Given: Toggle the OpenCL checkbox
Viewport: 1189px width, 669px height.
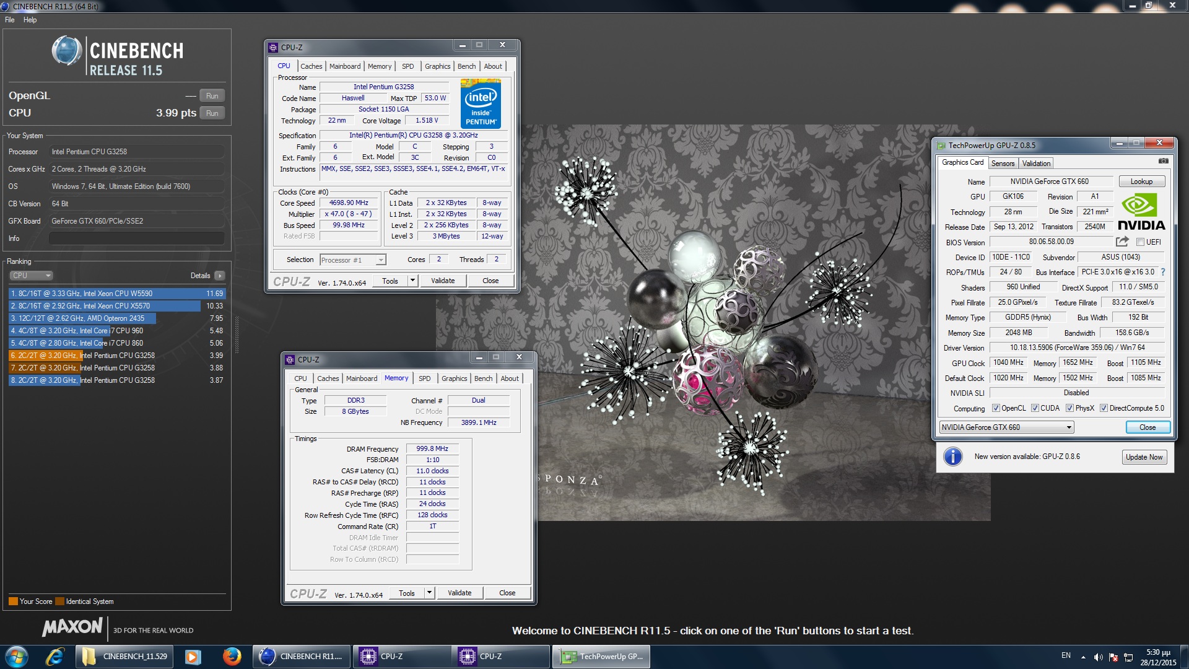Looking at the screenshot, I should (996, 408).
